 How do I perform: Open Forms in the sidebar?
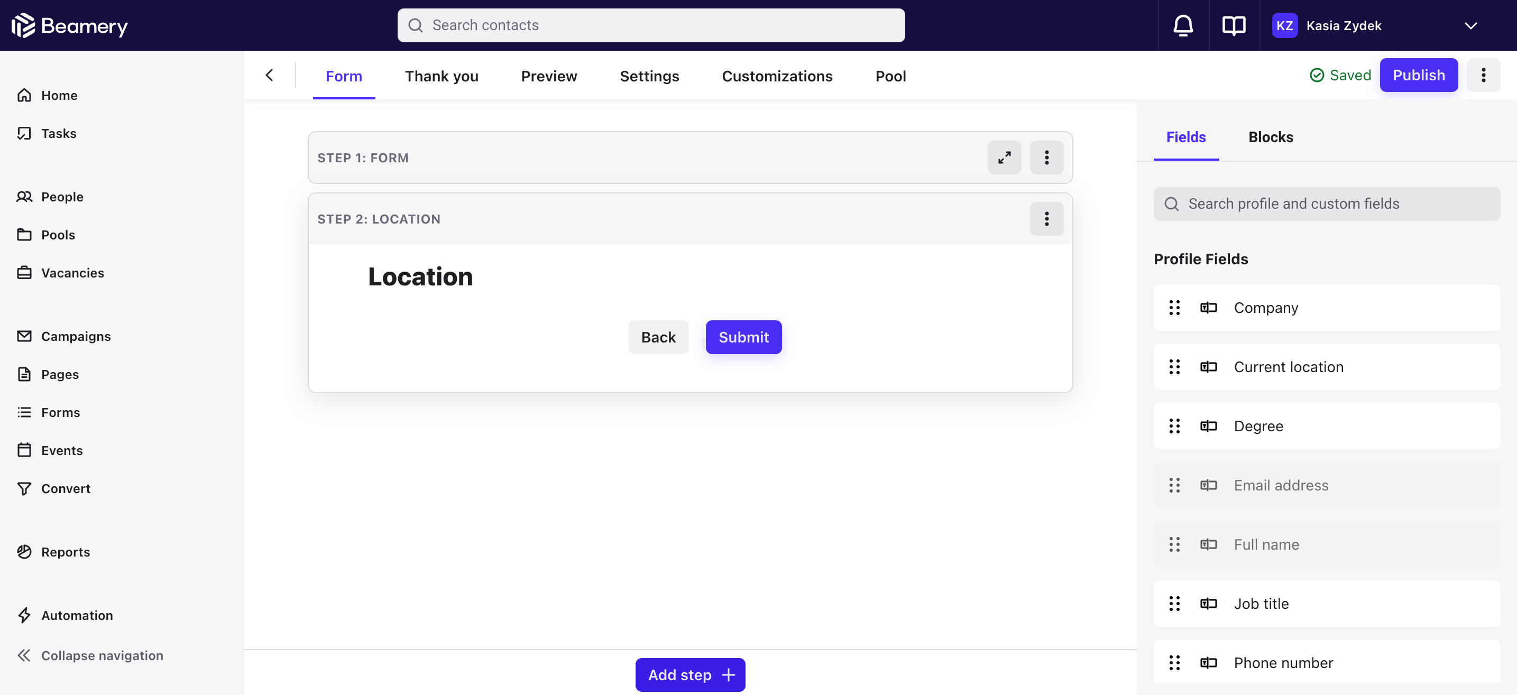[x=48, y=413]
